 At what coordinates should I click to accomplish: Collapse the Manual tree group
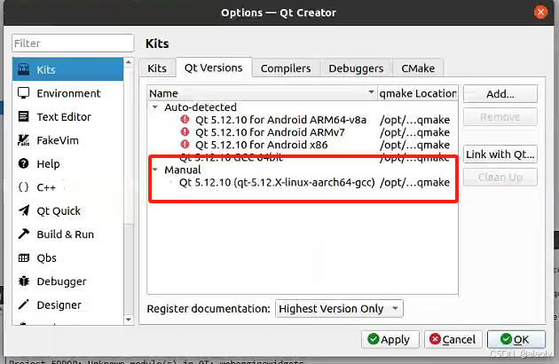pyautogui.click(x=155, y=170)
